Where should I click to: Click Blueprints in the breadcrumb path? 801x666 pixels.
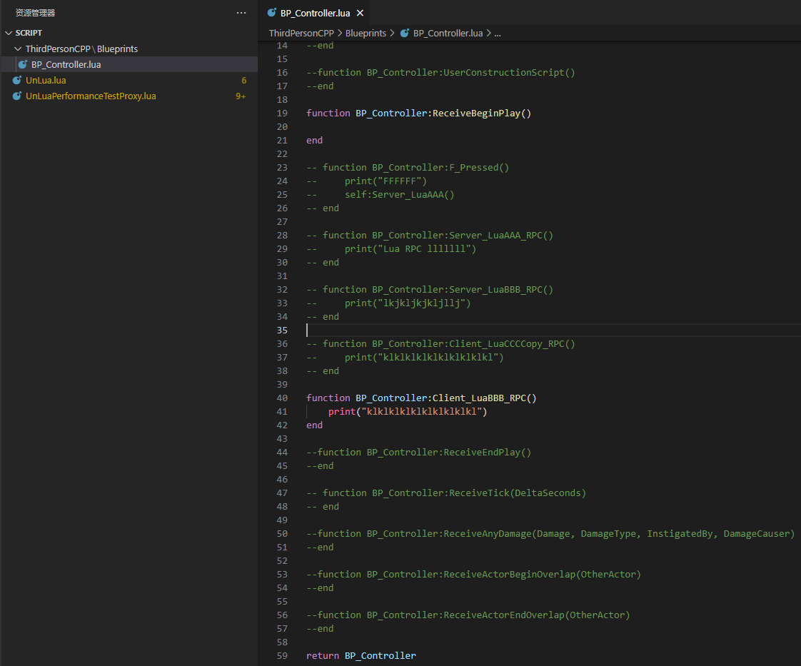pyautogui.click(x=366, y=33)
